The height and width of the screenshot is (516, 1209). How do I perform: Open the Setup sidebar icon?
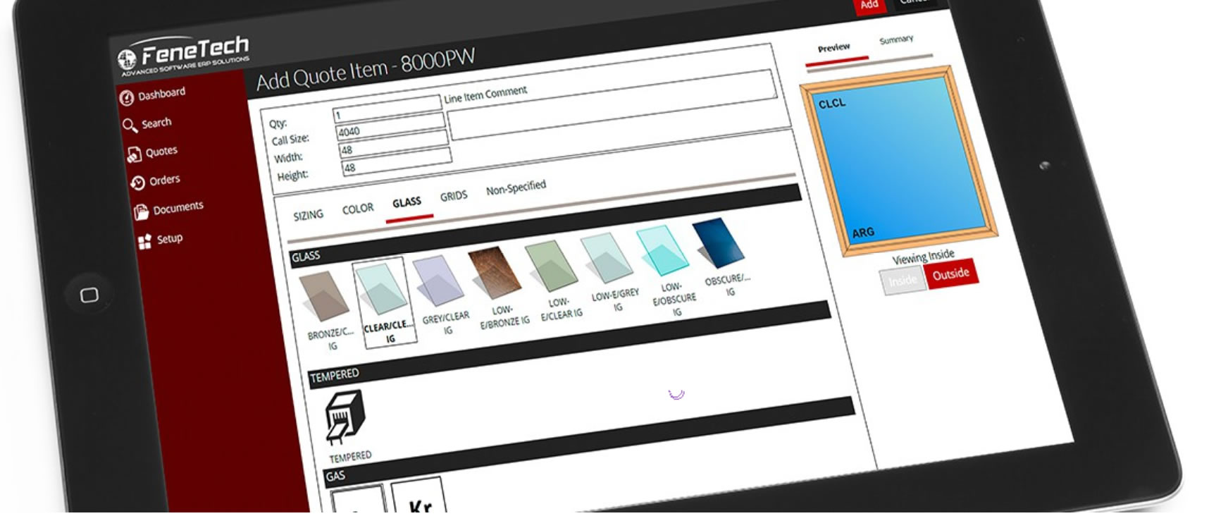pos(145,242)
